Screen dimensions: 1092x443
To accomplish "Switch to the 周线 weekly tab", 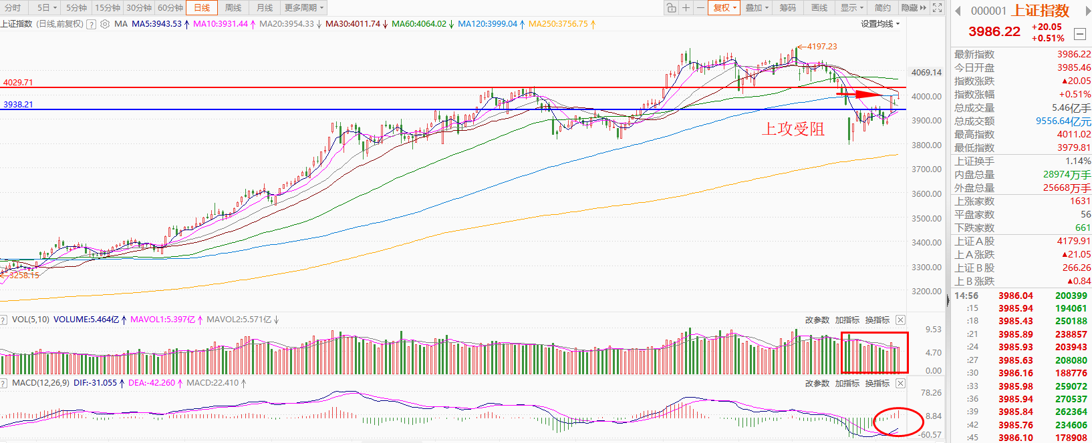I will coord(233,8).
